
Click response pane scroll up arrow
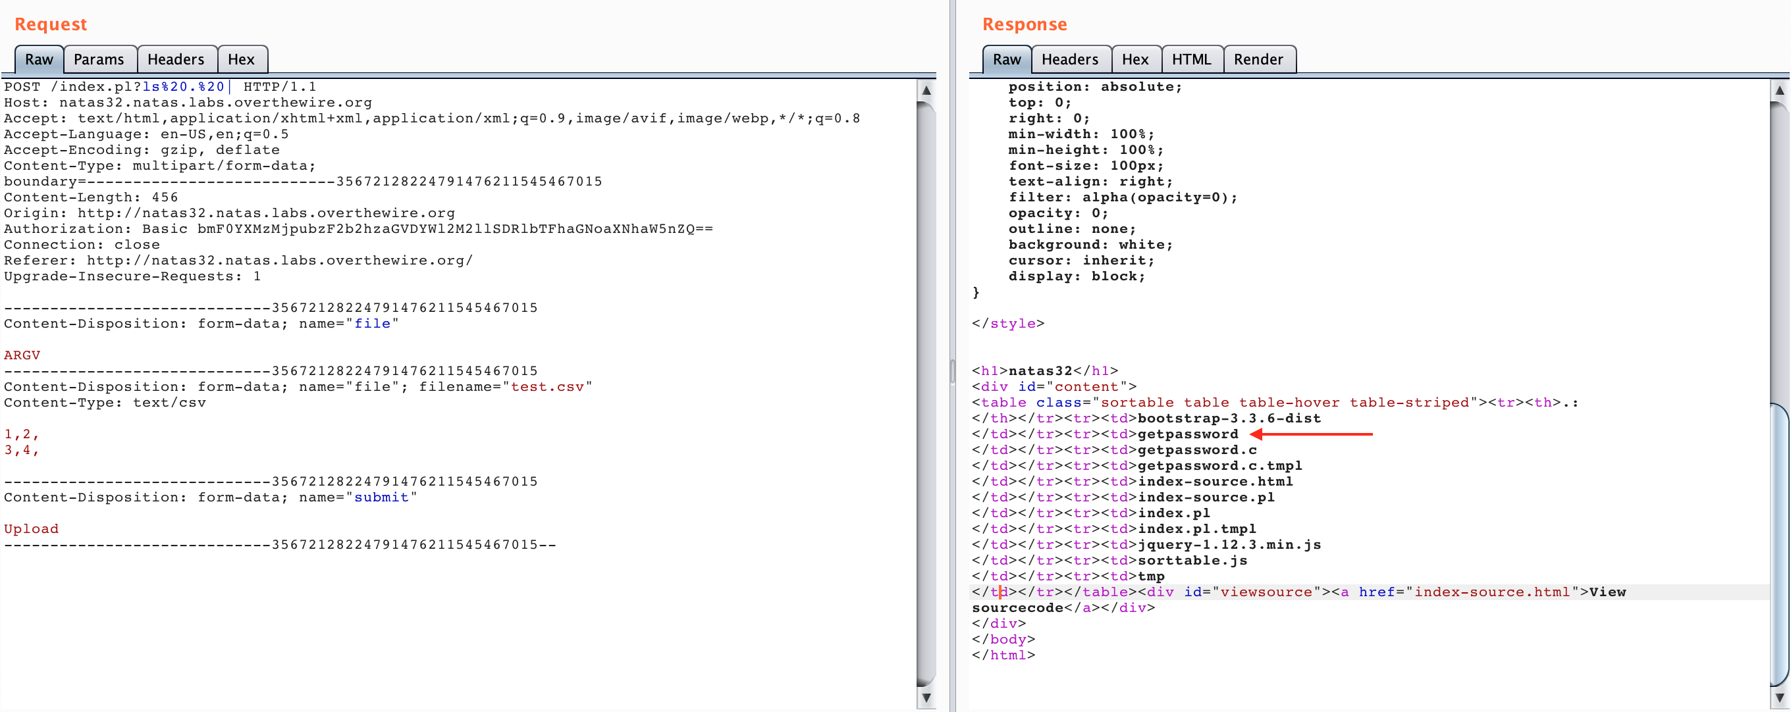(1779, 91)
